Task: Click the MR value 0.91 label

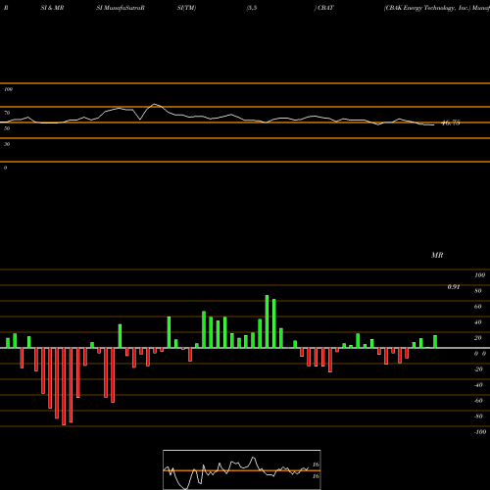Action: [454, 287]
